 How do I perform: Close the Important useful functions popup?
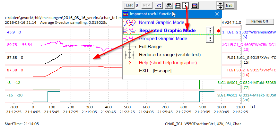click(x=217, y=14)
